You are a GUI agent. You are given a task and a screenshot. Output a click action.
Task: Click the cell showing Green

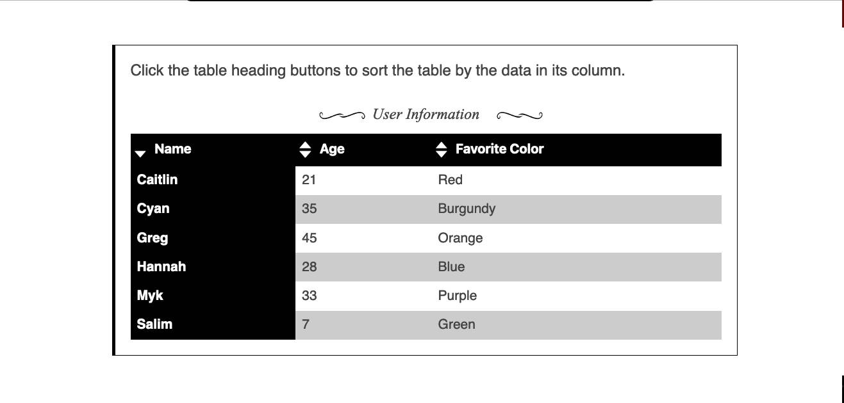coord(456,324)
